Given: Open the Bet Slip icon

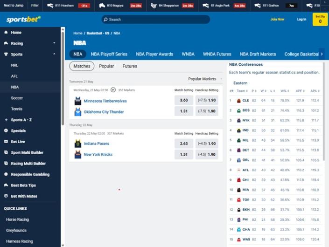Looking at the screenshot, I should [320, 19].
